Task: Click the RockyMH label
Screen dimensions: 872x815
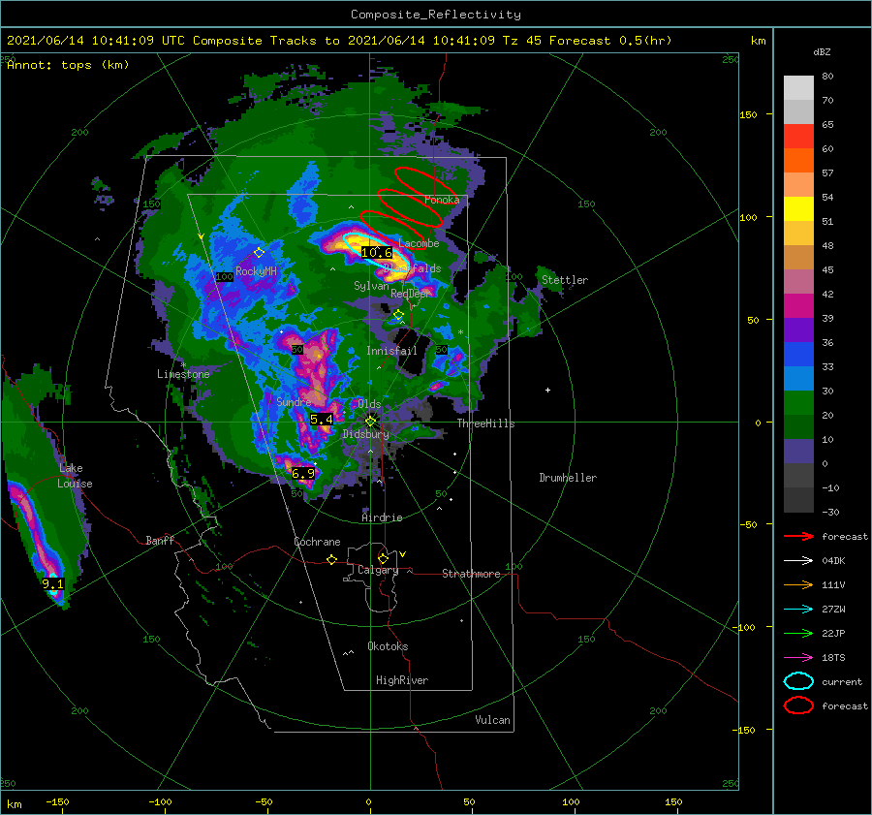Action: (256, 271)
